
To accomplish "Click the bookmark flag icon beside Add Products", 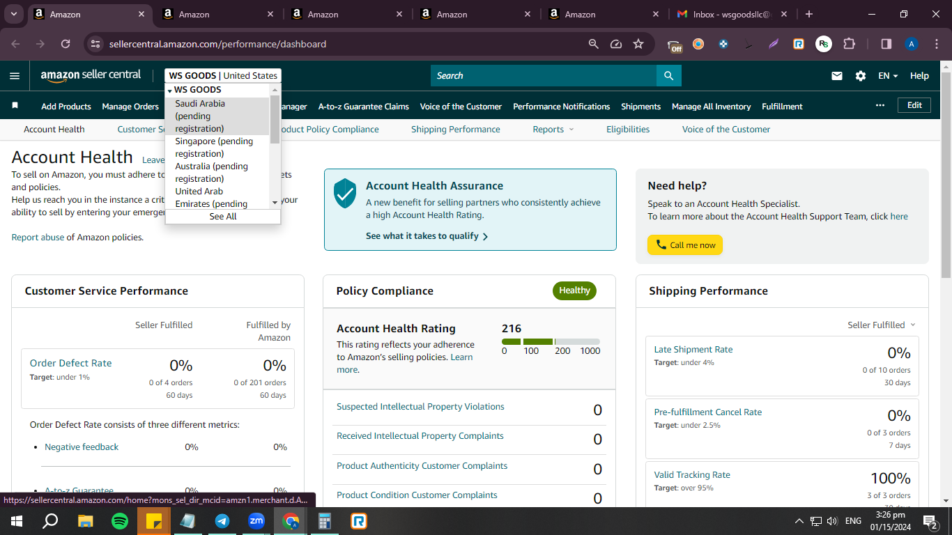I will click(x=15, y=106).
